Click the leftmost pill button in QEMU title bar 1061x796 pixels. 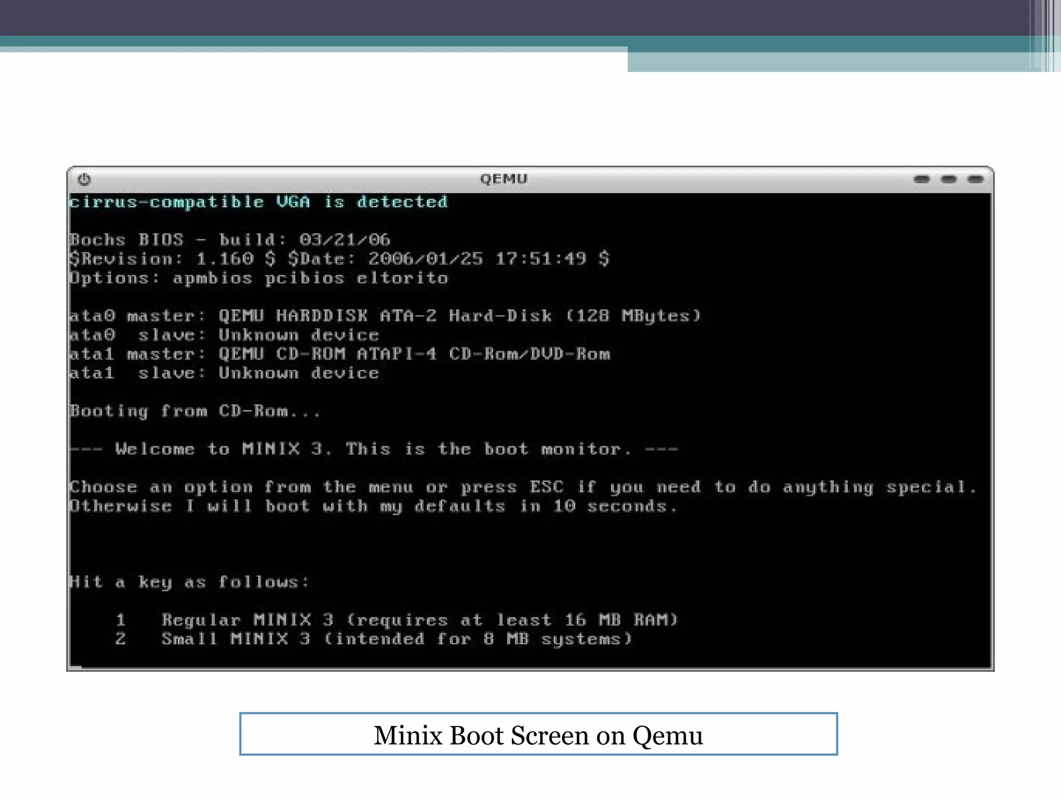coord(922,179)
